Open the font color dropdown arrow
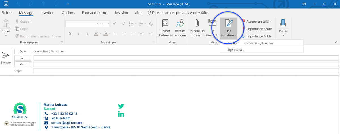The image size is (340, 134). click(110, 34)
